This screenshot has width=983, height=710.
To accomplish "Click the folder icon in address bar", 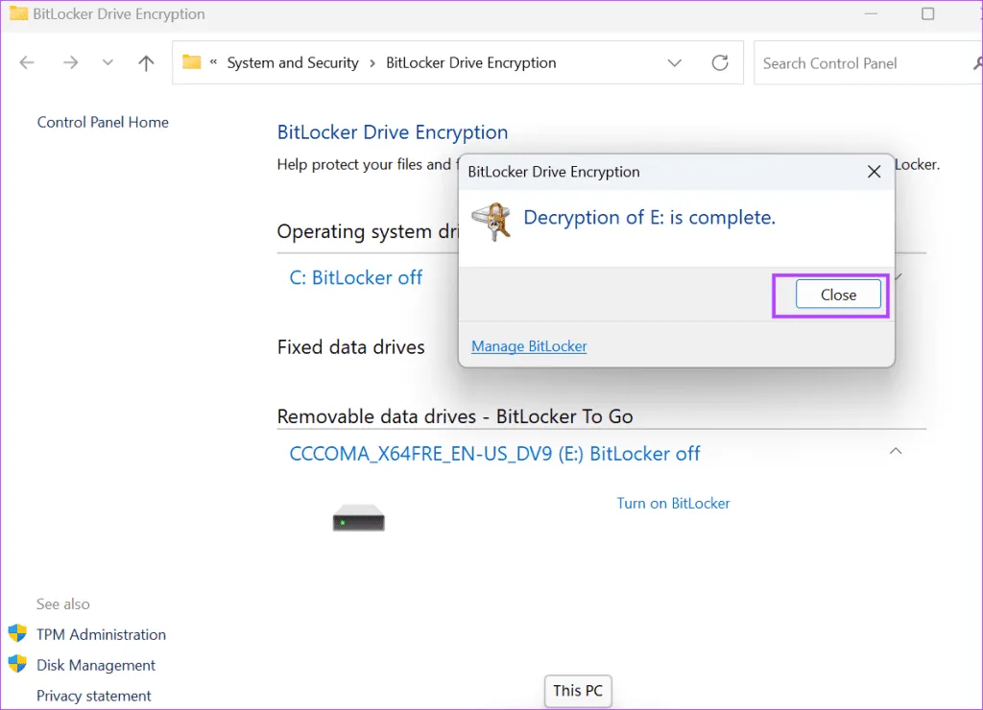I will 192,63.
